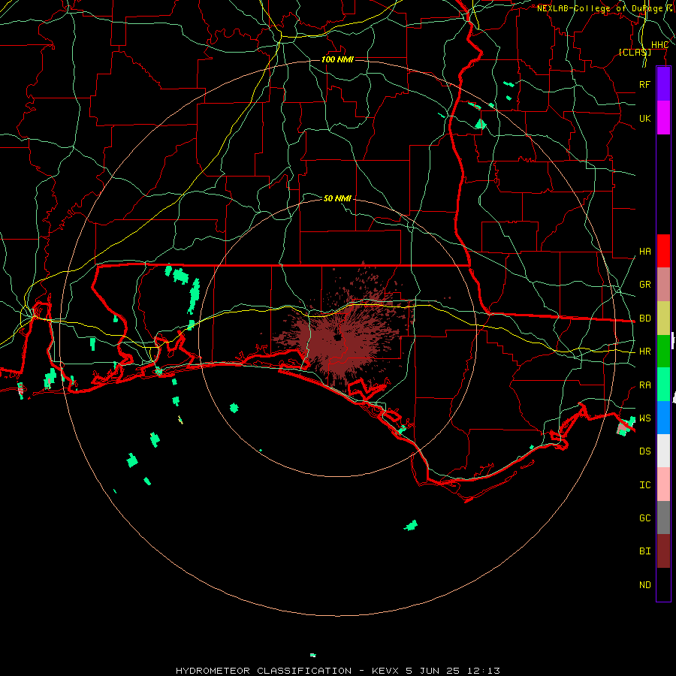Click the purple RF legend color swatch
The width and height of the screenshot is (676, 676).
click(x=663, y=84)
